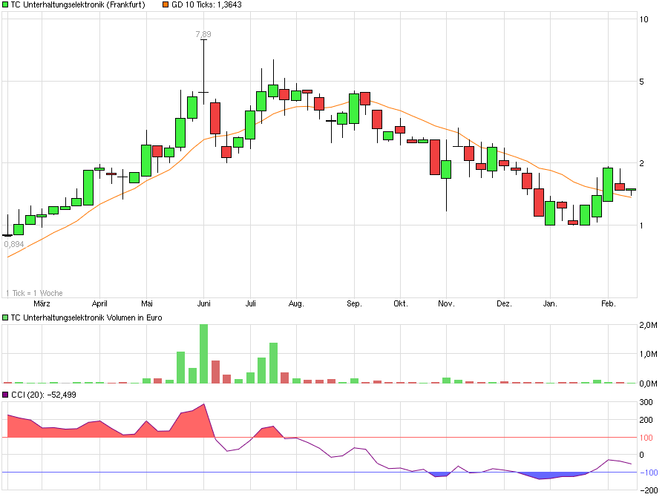Image resolution: width=668 pixels, height=497 pixels.
Task: Click the Mai axis label
Action: (146, 303)
